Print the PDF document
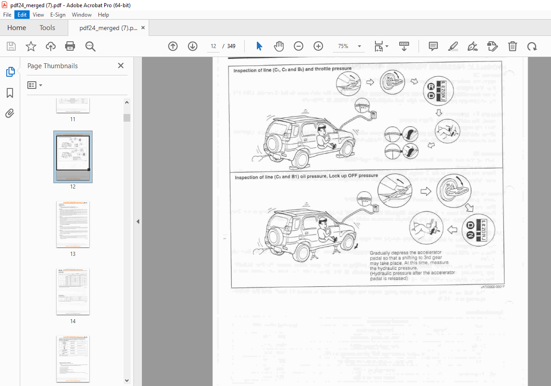Viewport: 551px width, 386px height. 71,46
